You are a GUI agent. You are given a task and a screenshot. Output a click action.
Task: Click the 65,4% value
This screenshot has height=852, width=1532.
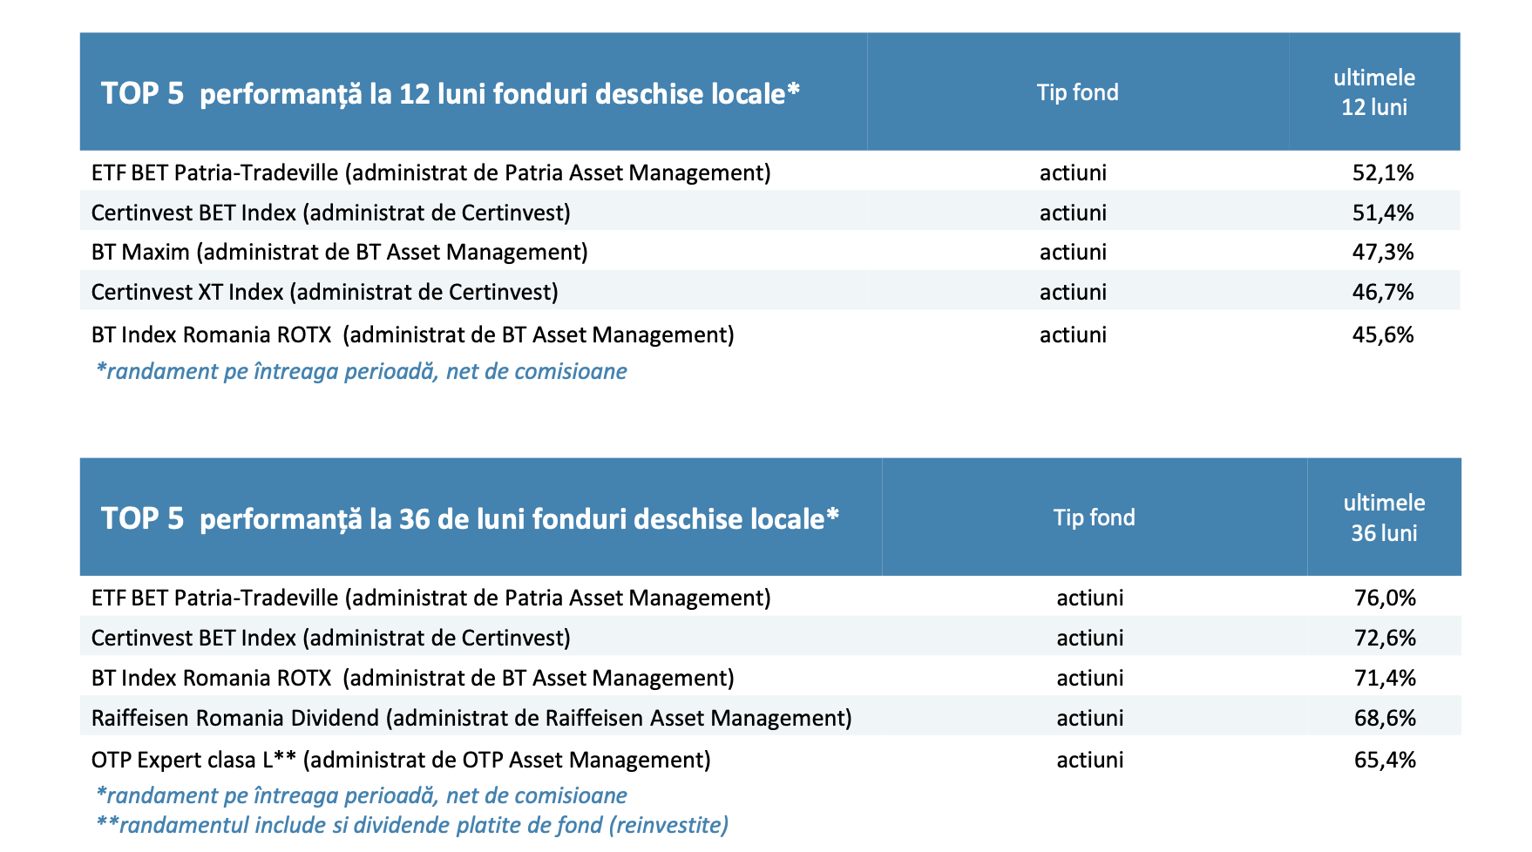(x=1386, y=760)
